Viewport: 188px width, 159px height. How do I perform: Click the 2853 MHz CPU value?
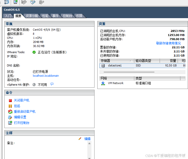tap(177, 31)
